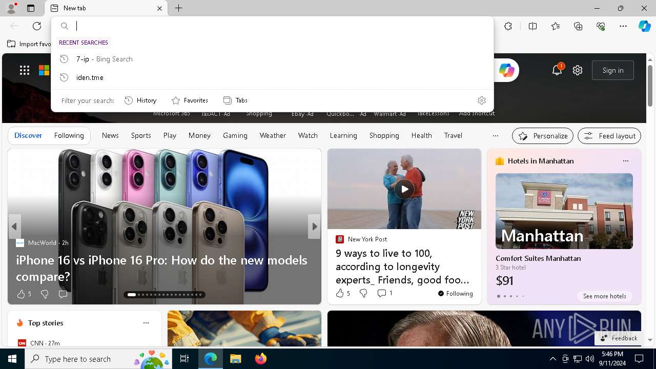The height and width of the screenshot is (369, 656).
Task: Open File Explorer from taskbar
Action: (235, 359)
